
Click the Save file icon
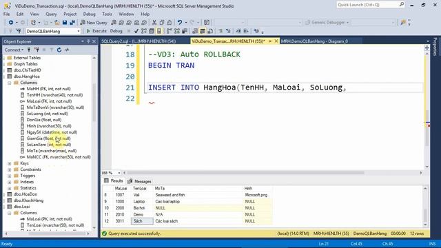[65, 23]
